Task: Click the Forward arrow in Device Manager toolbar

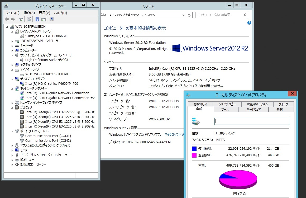Action: pos(13,19)
